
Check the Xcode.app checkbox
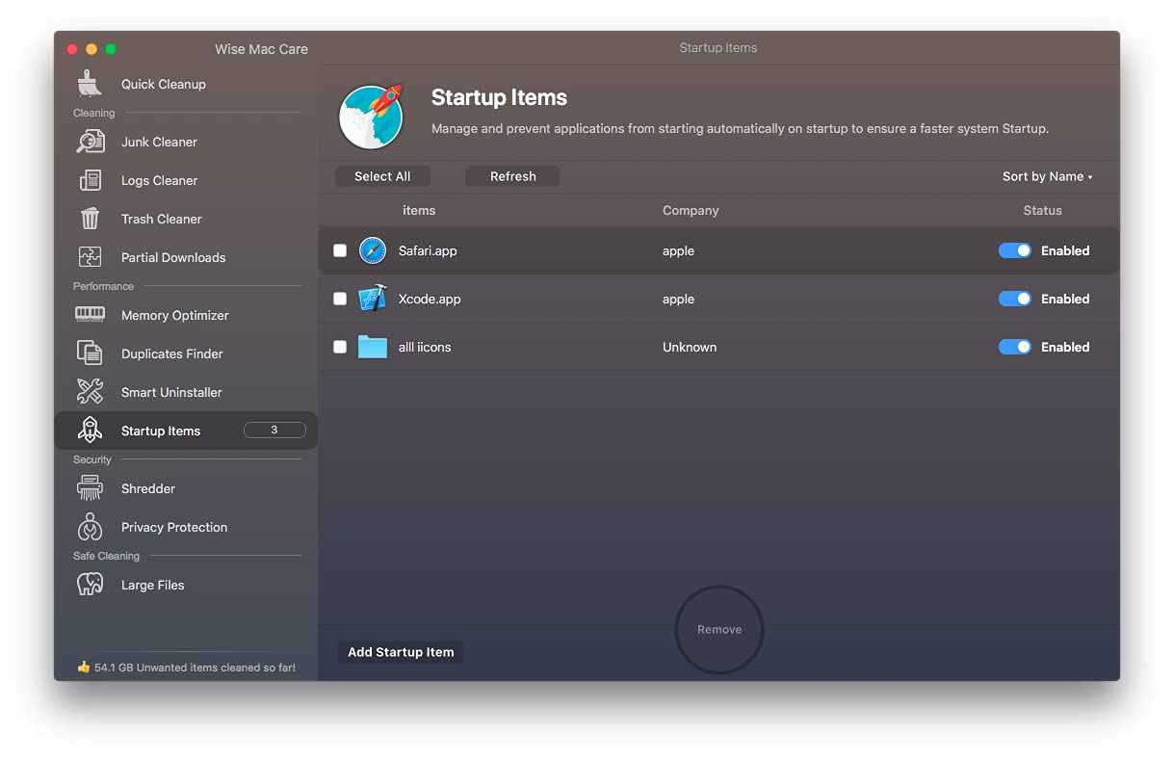click(340, 299)
